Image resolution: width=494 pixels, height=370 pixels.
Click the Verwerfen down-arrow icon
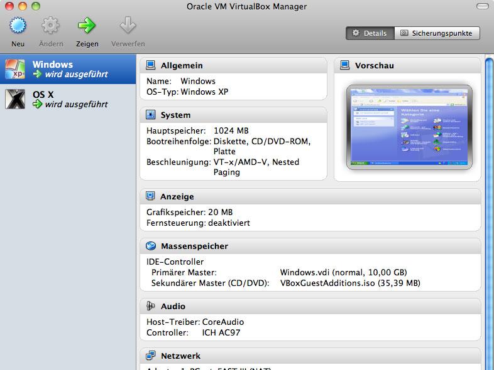point(128,25)
